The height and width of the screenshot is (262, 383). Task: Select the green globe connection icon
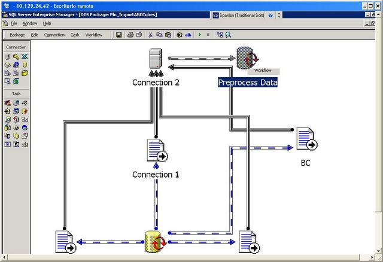tap(16, 81)
